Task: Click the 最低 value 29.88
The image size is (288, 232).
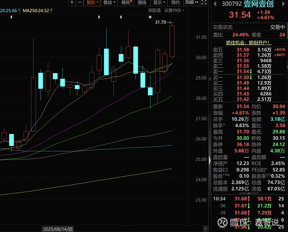Action: [279, 132]
